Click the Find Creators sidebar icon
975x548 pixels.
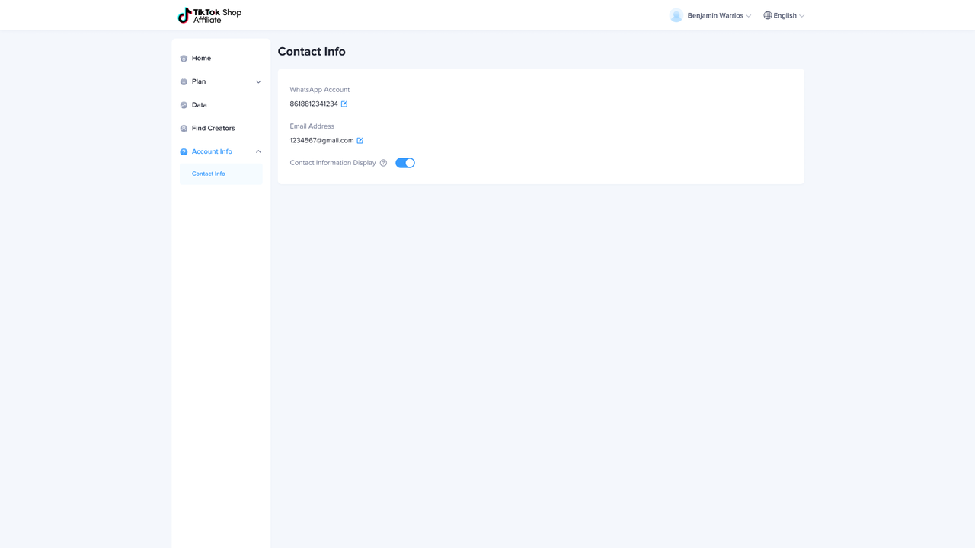(184, 129)
